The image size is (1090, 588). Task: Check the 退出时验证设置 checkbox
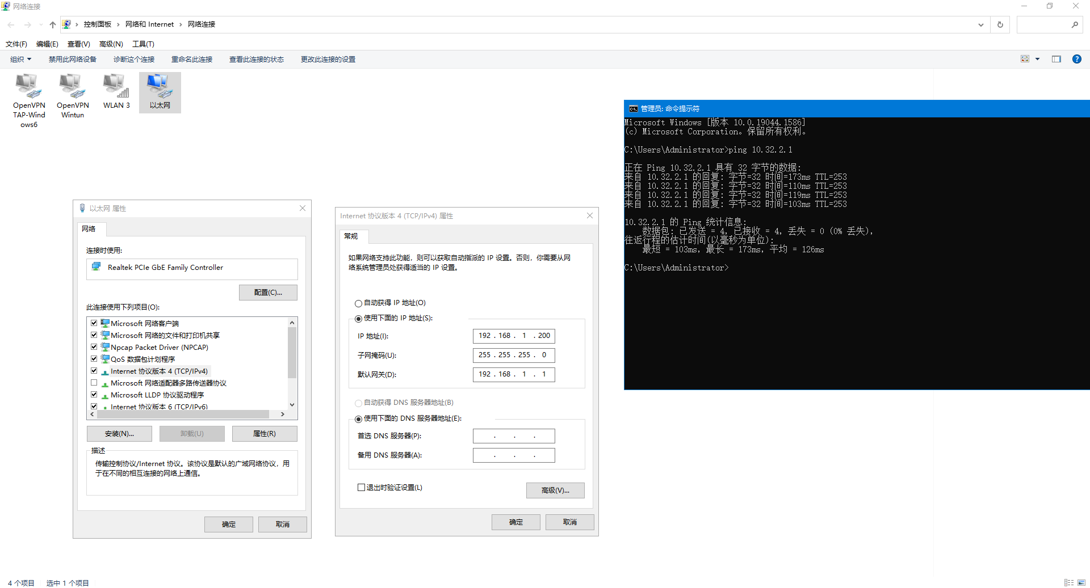coord(361,488)
